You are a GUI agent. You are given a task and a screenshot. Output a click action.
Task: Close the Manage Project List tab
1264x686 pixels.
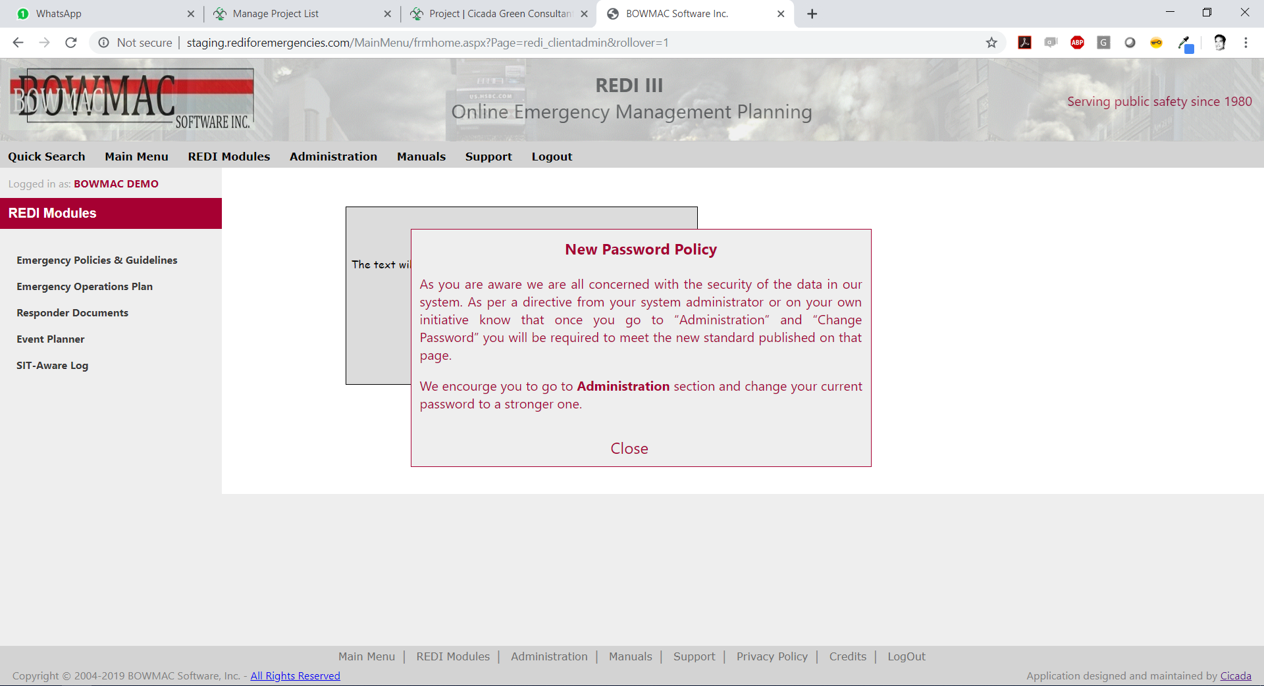click(387, 14)
